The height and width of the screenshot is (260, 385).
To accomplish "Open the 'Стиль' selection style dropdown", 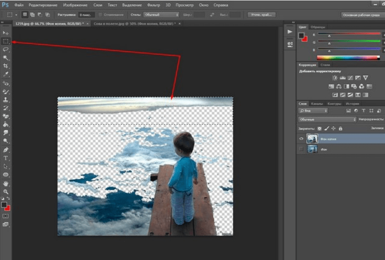I will (161, 15).
